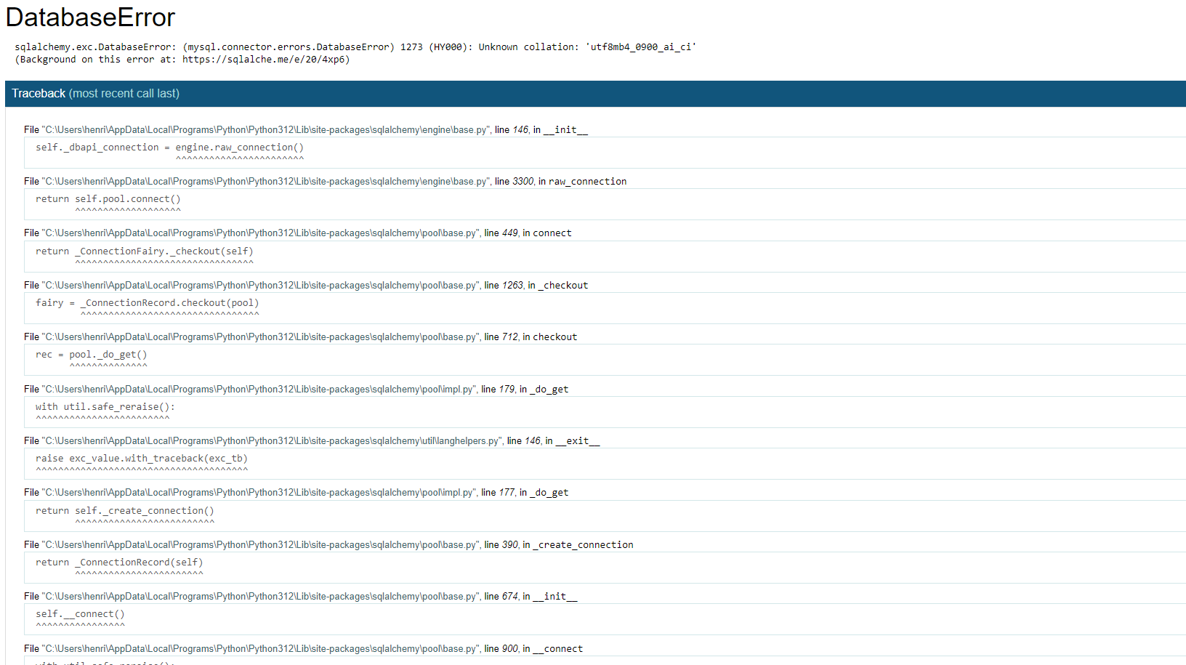The image size is (1186, 665).
Task: Open frame for pool base.py line 449 connect
Action: coord(298,233)
